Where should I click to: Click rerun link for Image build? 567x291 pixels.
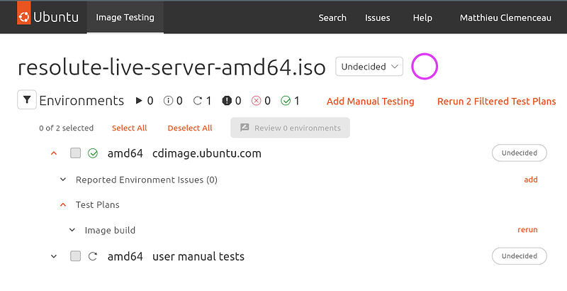coord(527,230)
